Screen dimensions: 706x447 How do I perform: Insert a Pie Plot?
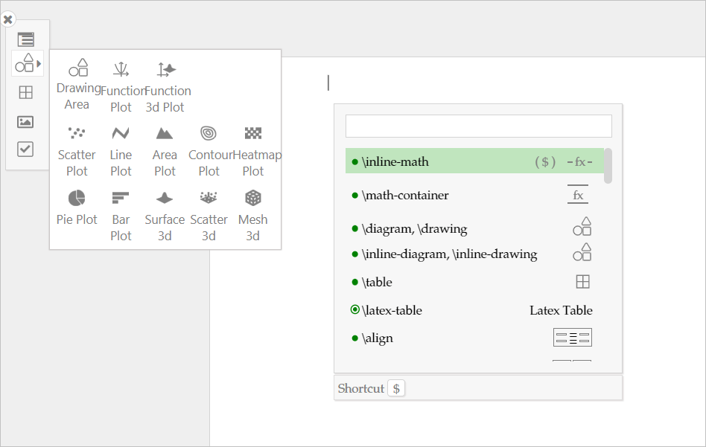click(77, 199)
